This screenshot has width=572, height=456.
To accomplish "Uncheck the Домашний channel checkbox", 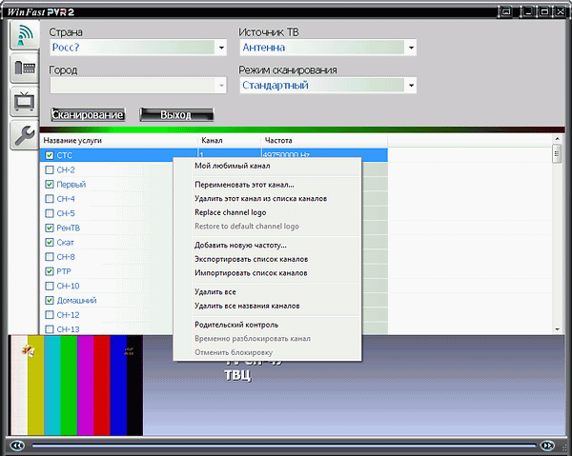I will pos(49,301).
